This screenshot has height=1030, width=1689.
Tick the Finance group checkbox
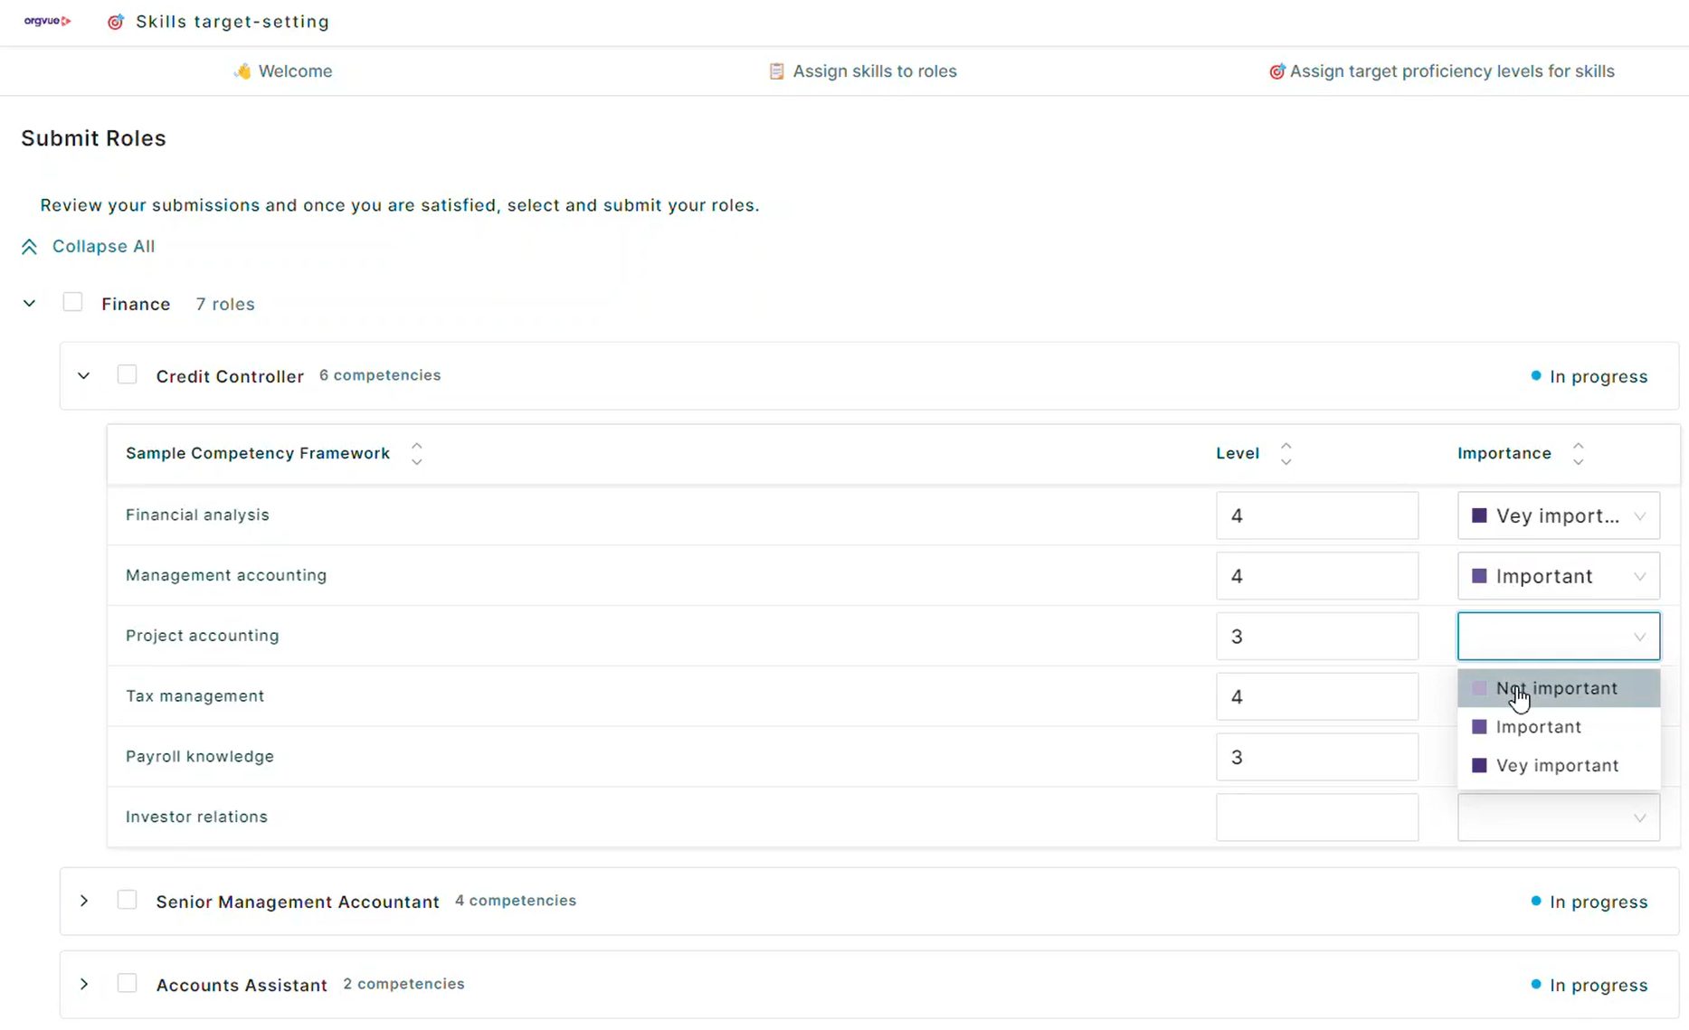point(72,303)
